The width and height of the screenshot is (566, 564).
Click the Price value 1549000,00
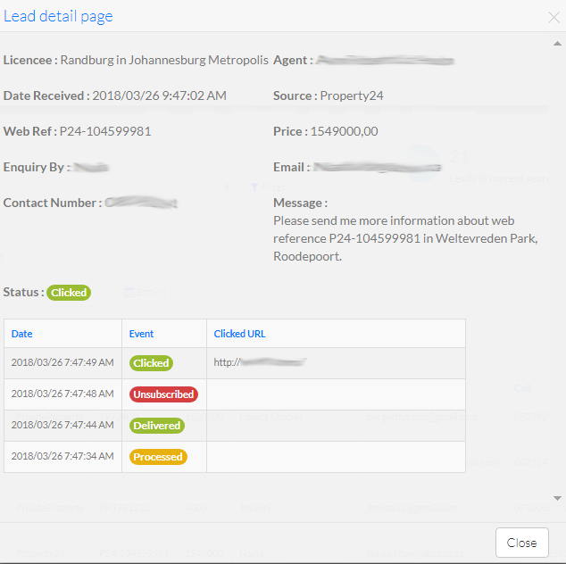point(344,131)
